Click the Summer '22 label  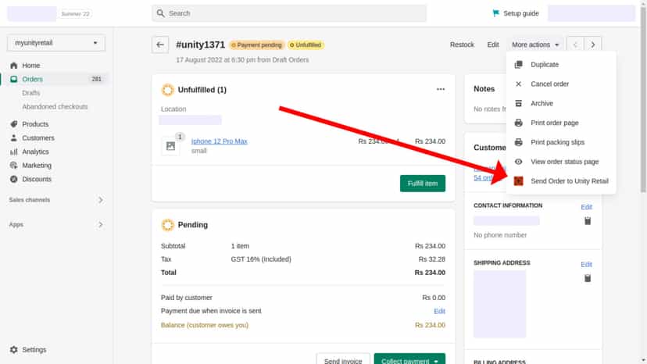click(75, 13)
